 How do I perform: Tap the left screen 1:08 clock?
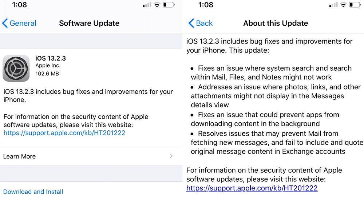[19, 5]
